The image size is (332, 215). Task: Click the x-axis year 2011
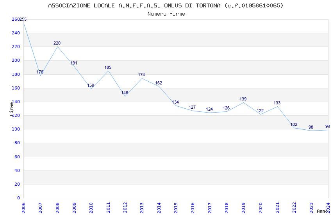(108, 208)
